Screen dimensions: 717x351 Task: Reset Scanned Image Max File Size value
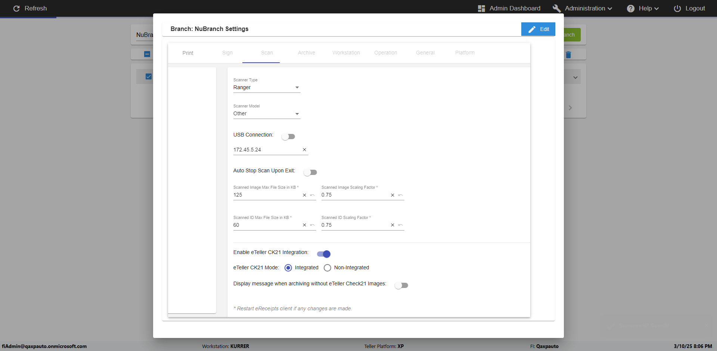(x=313, y=195)
